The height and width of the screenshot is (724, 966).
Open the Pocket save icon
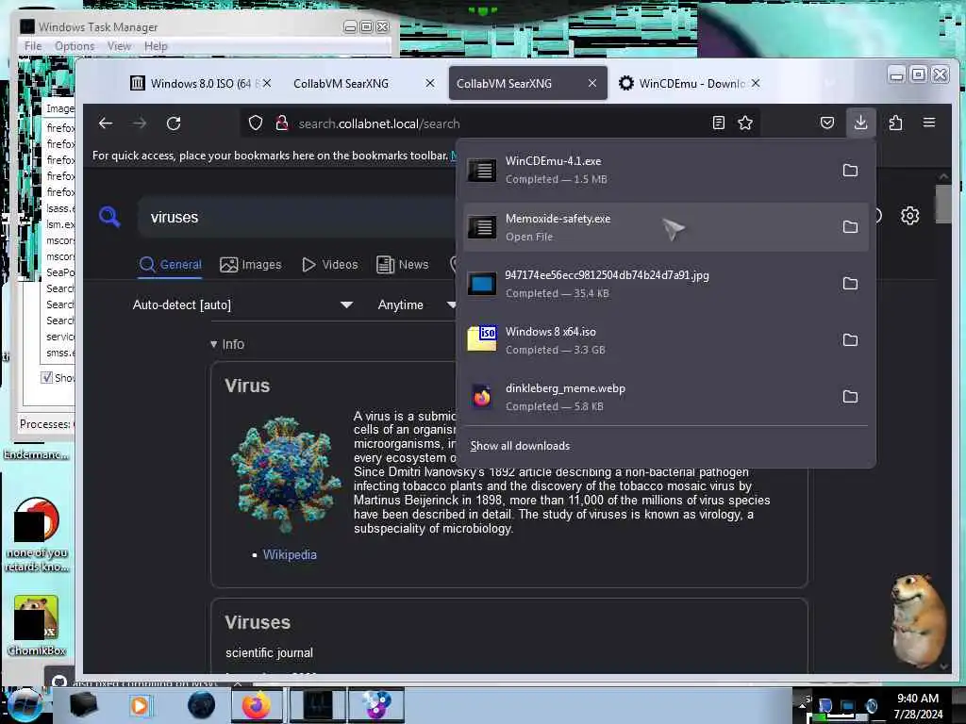(x=827, y=123)
